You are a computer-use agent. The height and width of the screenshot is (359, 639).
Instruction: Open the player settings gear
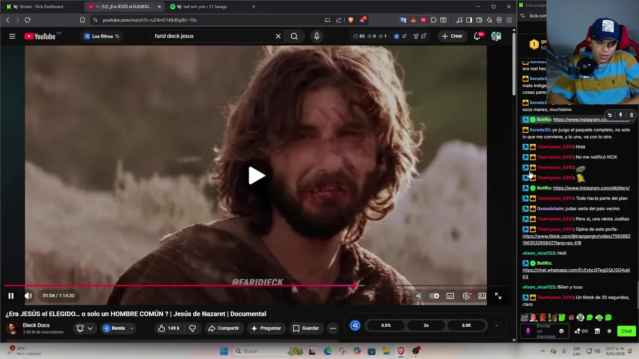click(x=466, y=296)
